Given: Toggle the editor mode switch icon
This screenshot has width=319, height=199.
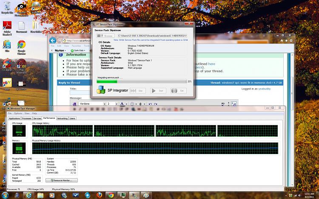Looking at the screenshot, I should (x=234, y=104).
